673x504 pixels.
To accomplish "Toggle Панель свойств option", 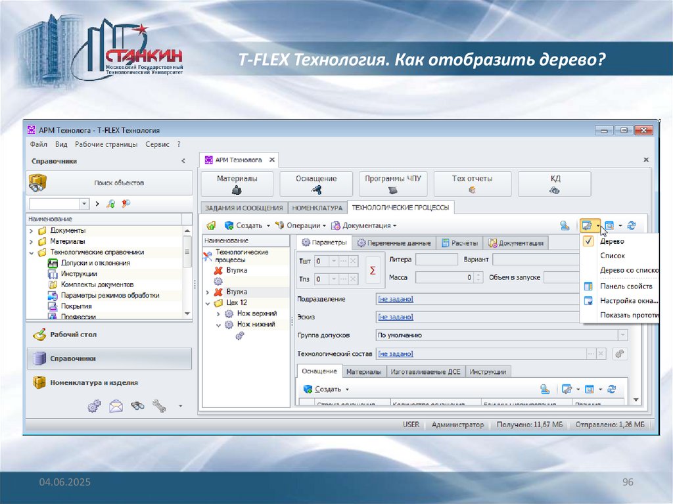I will [x=619, y=286].
